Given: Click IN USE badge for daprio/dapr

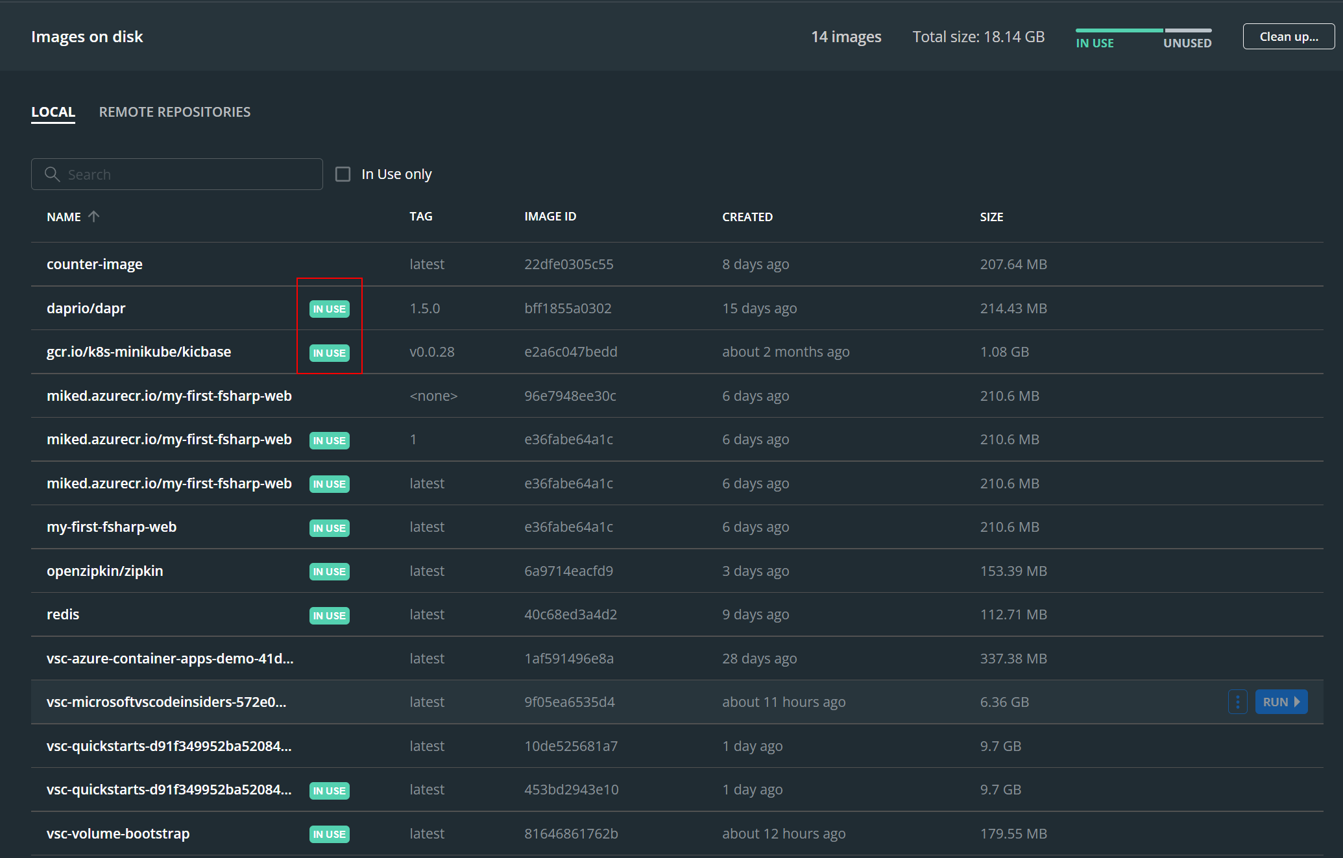Looking at the screenshot, I should pyautogui.click(x=329, y=309).
